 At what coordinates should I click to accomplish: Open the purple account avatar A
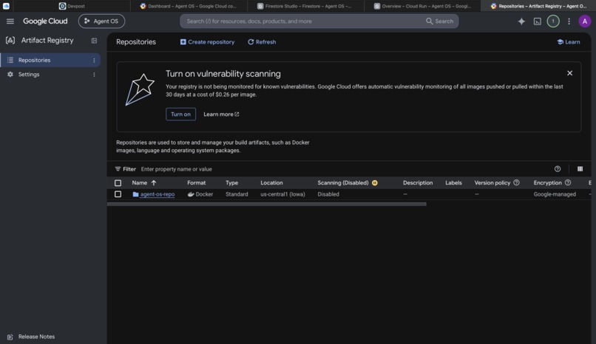pos(585,21)
